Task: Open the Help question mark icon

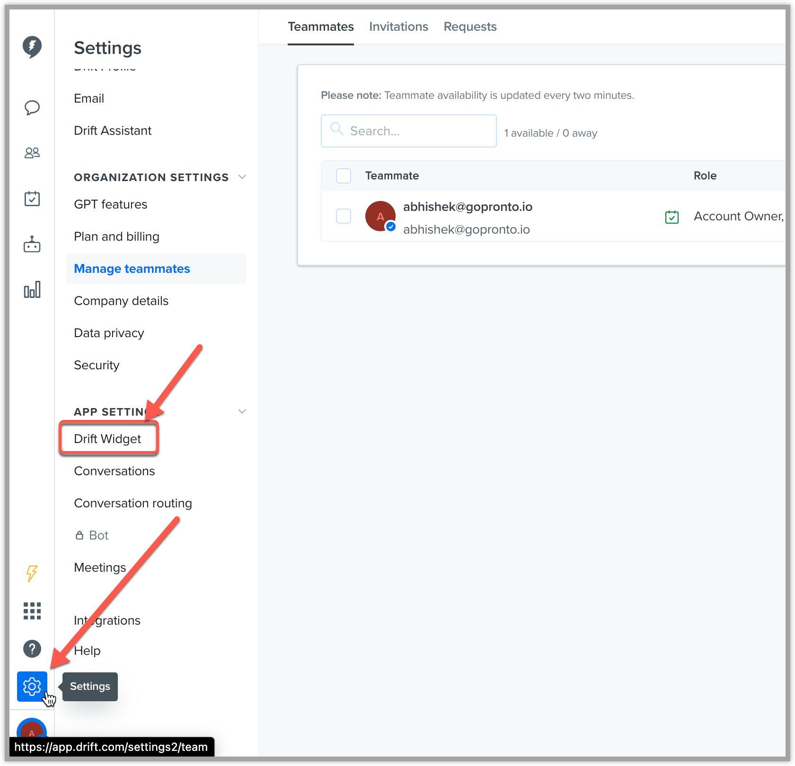Action: coord(32,649)
